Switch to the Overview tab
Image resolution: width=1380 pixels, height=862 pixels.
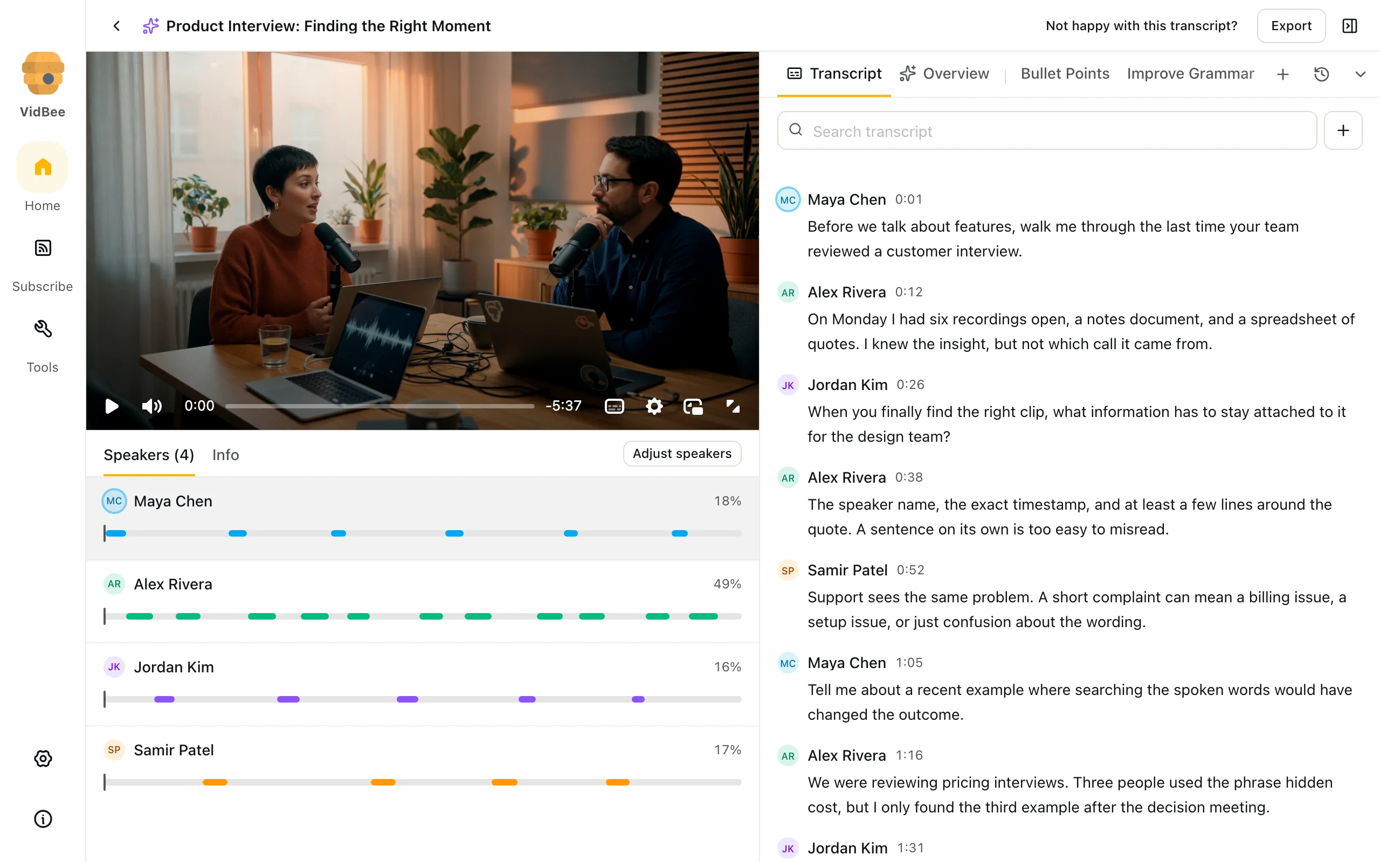(x=944, y=74)
